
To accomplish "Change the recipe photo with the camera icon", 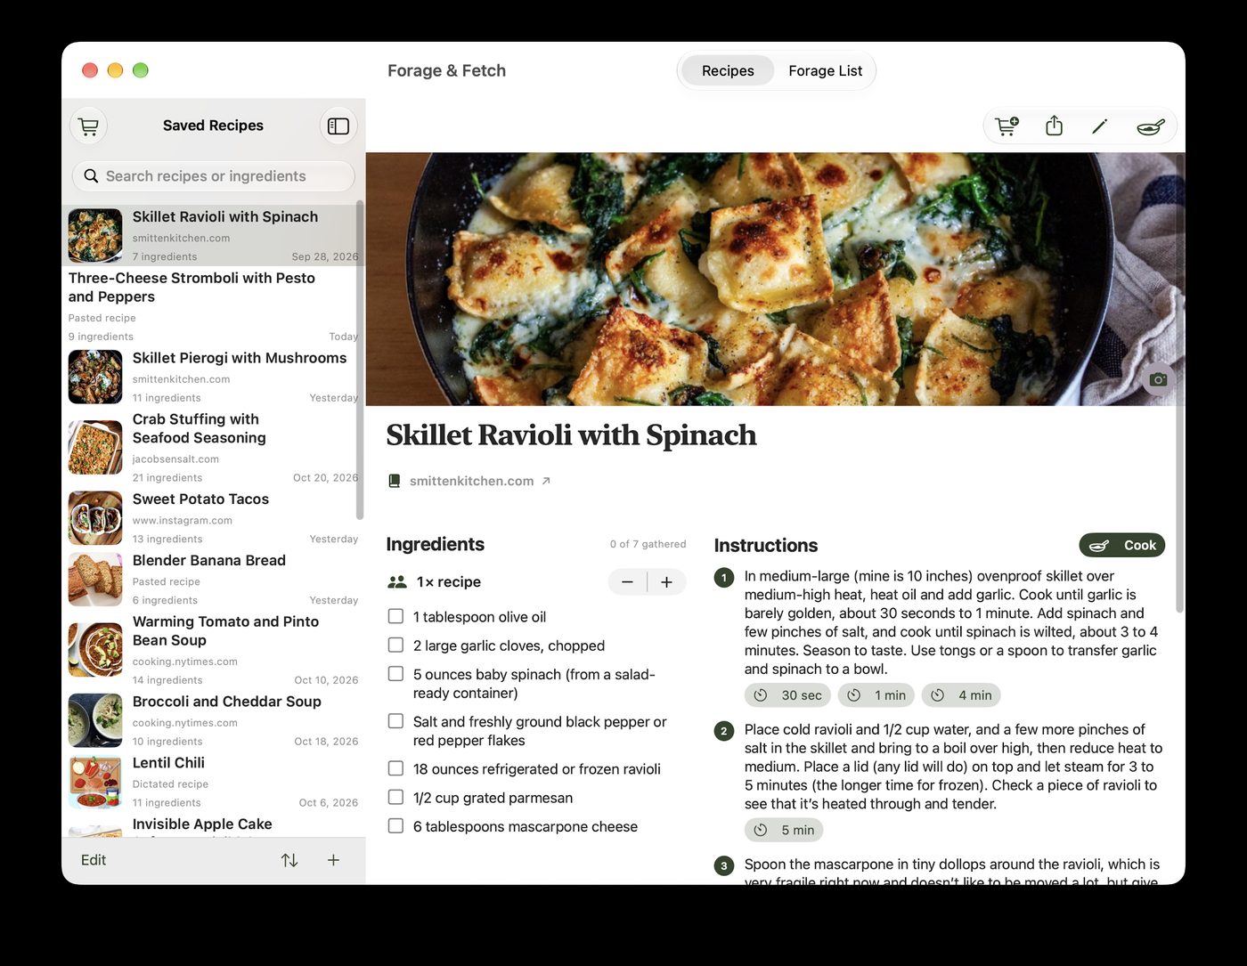I will pos(1158,379).
